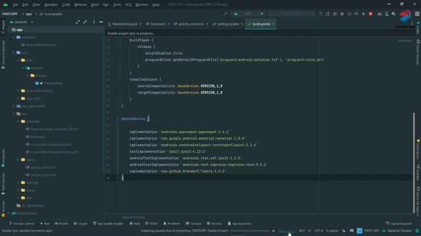
Task: Open the SDK Manager toolbar icon
Action: coord(393,14)
